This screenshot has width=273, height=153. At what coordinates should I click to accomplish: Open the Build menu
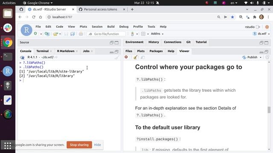[x=111, y=26]
